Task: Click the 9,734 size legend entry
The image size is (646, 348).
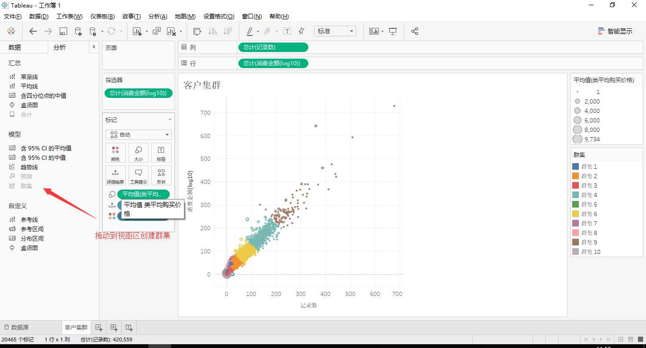Action: pos(587,139)
